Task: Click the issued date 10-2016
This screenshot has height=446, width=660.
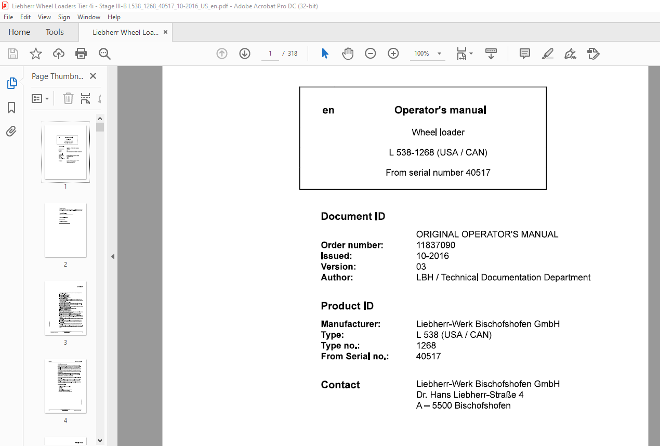Action: (432, 256)
